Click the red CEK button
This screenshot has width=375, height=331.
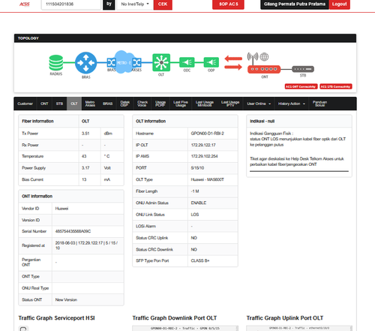click(163, 4)
